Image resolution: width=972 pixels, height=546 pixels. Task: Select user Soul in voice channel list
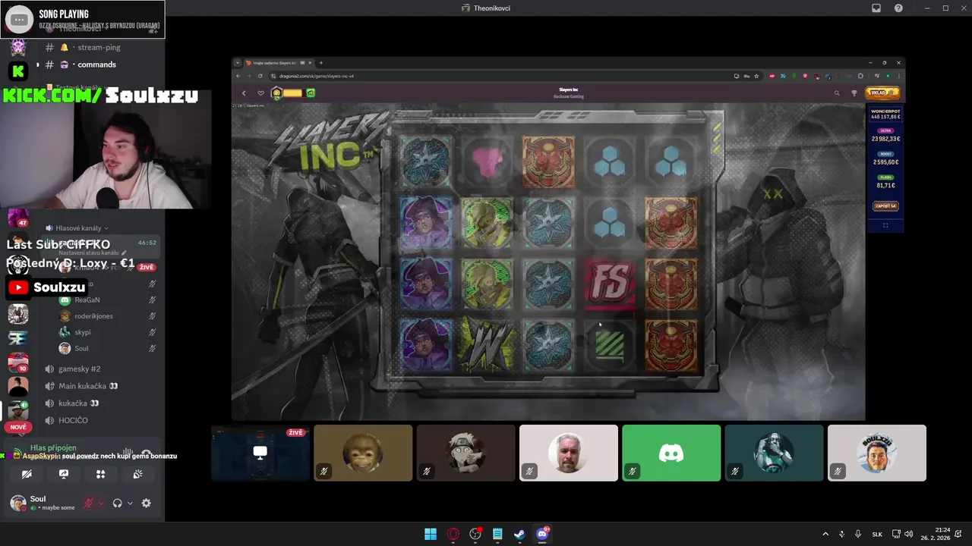[81, 348]
